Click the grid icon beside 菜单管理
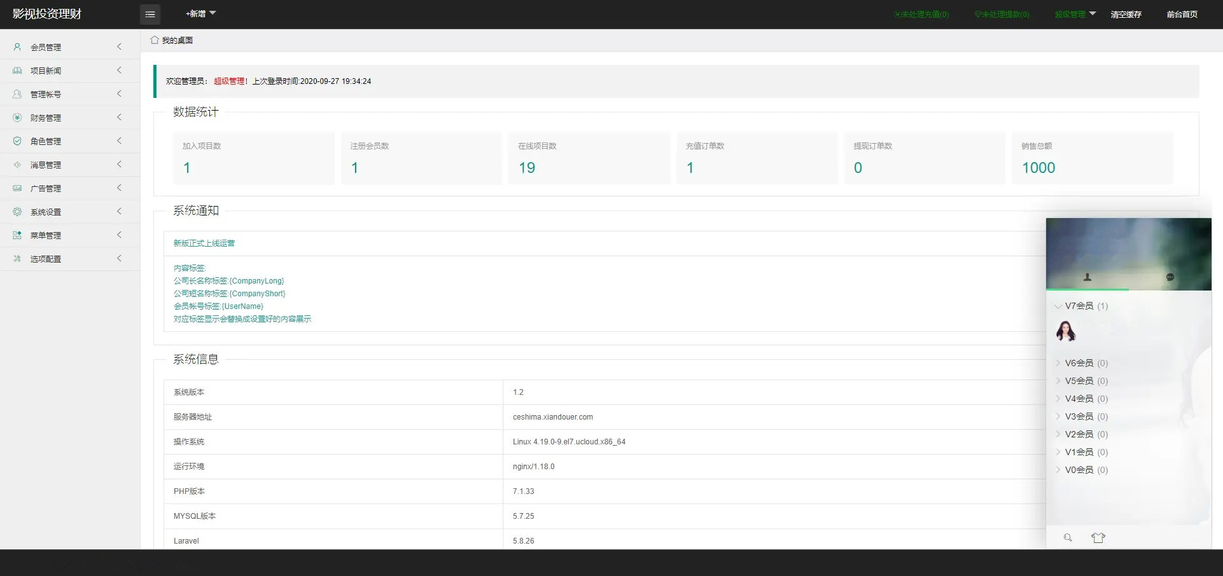The image size is (1223, 576). 17,235
